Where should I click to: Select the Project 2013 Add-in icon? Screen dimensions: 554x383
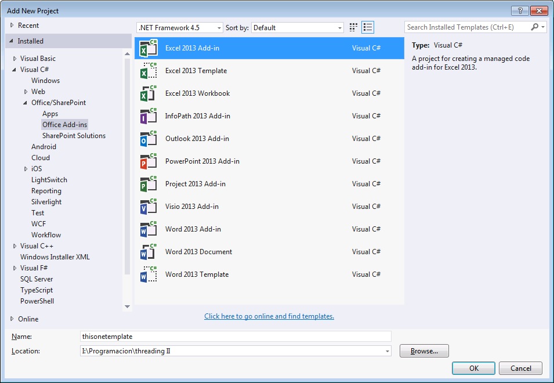[149, 184]
